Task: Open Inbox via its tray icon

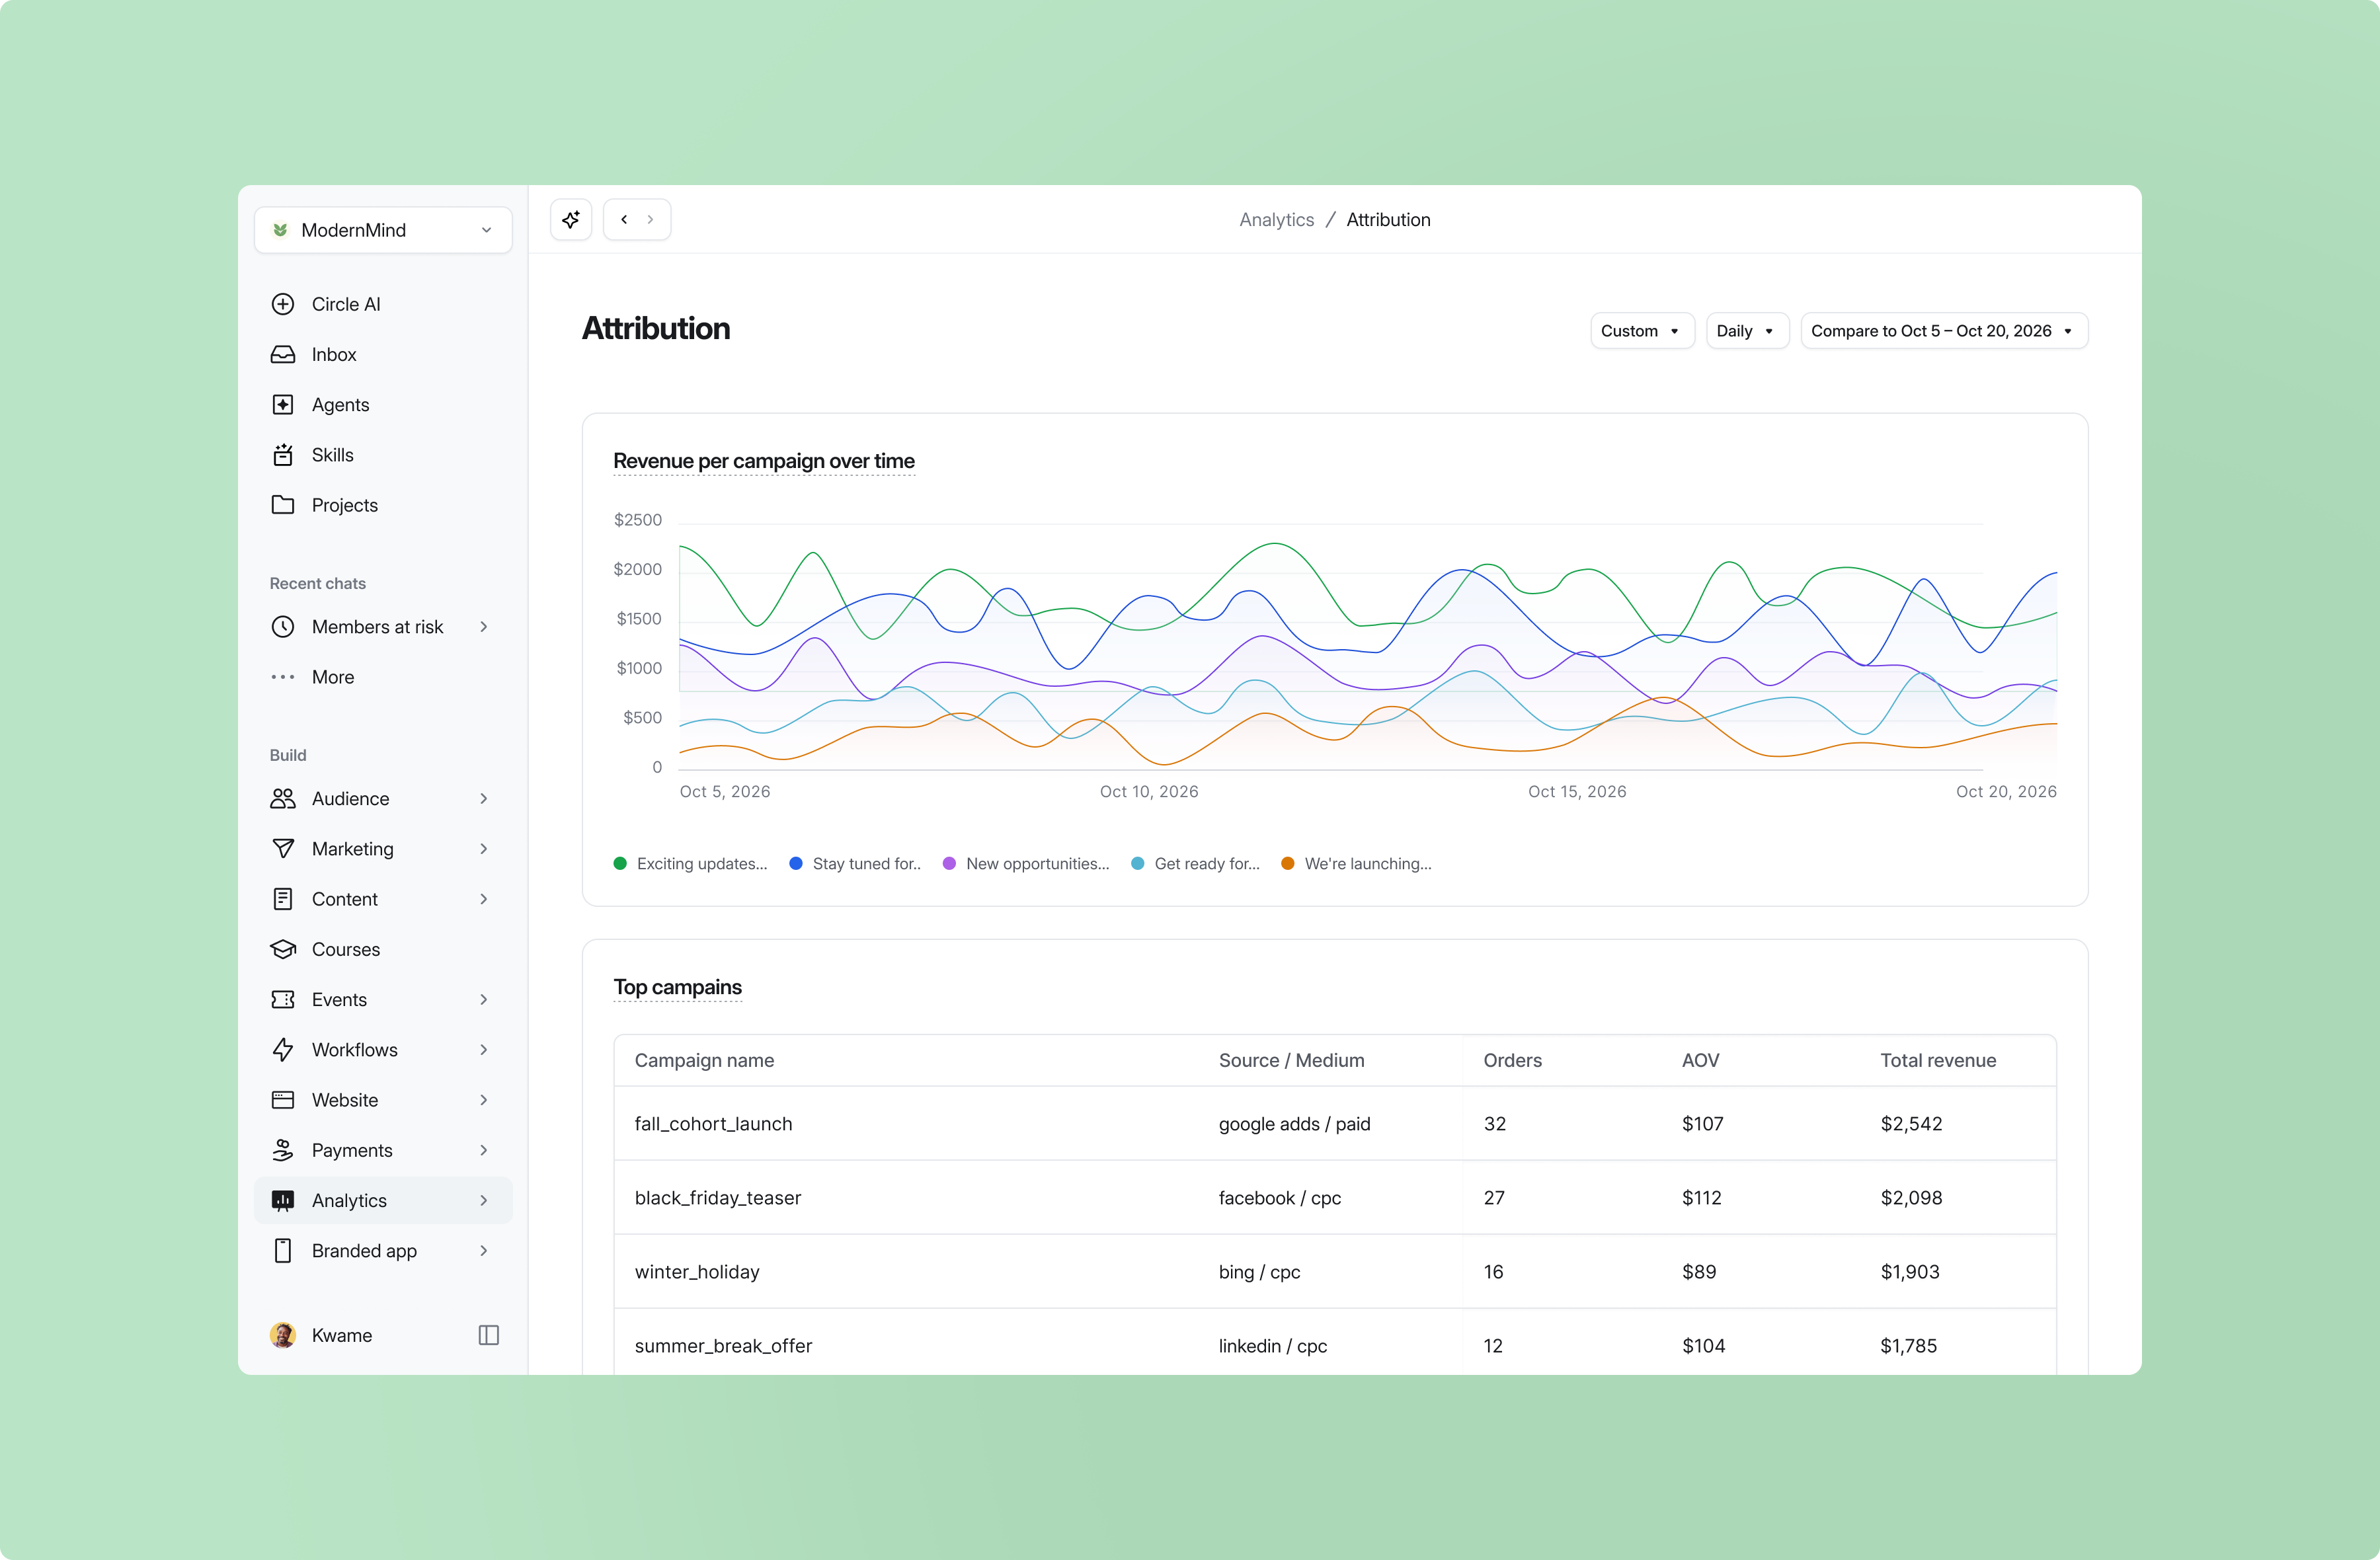Action: point(283,354)
